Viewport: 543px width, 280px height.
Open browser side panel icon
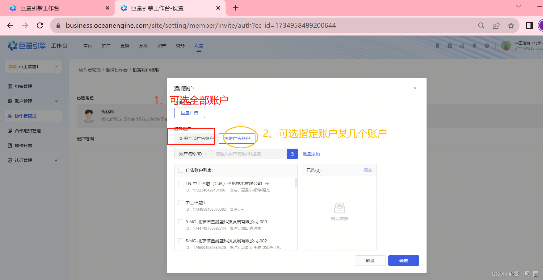pyautogui.click(x=529, y=26)
